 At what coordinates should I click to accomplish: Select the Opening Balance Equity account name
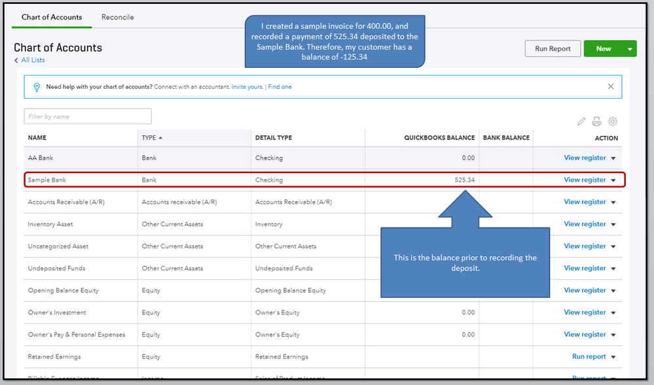tap(64, 290)
